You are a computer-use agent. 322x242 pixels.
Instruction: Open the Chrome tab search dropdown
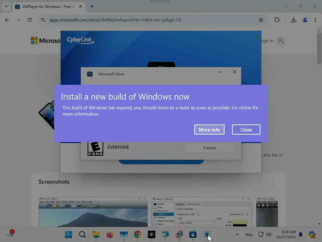(x=6, y=6)
